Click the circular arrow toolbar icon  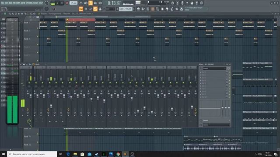172,3
